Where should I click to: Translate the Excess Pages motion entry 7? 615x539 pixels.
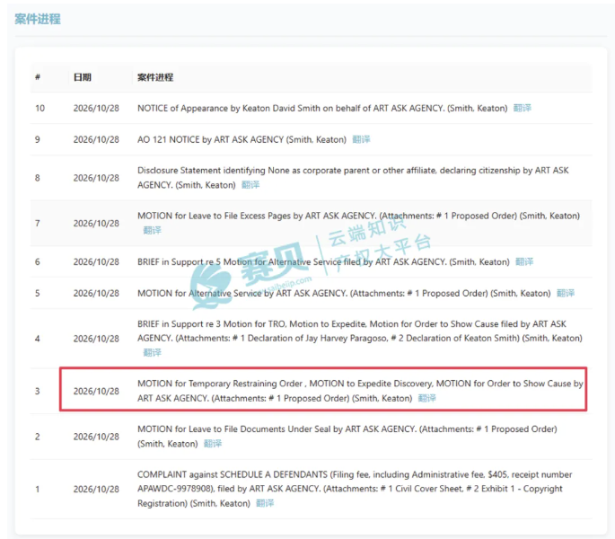(x=153, y=230)
